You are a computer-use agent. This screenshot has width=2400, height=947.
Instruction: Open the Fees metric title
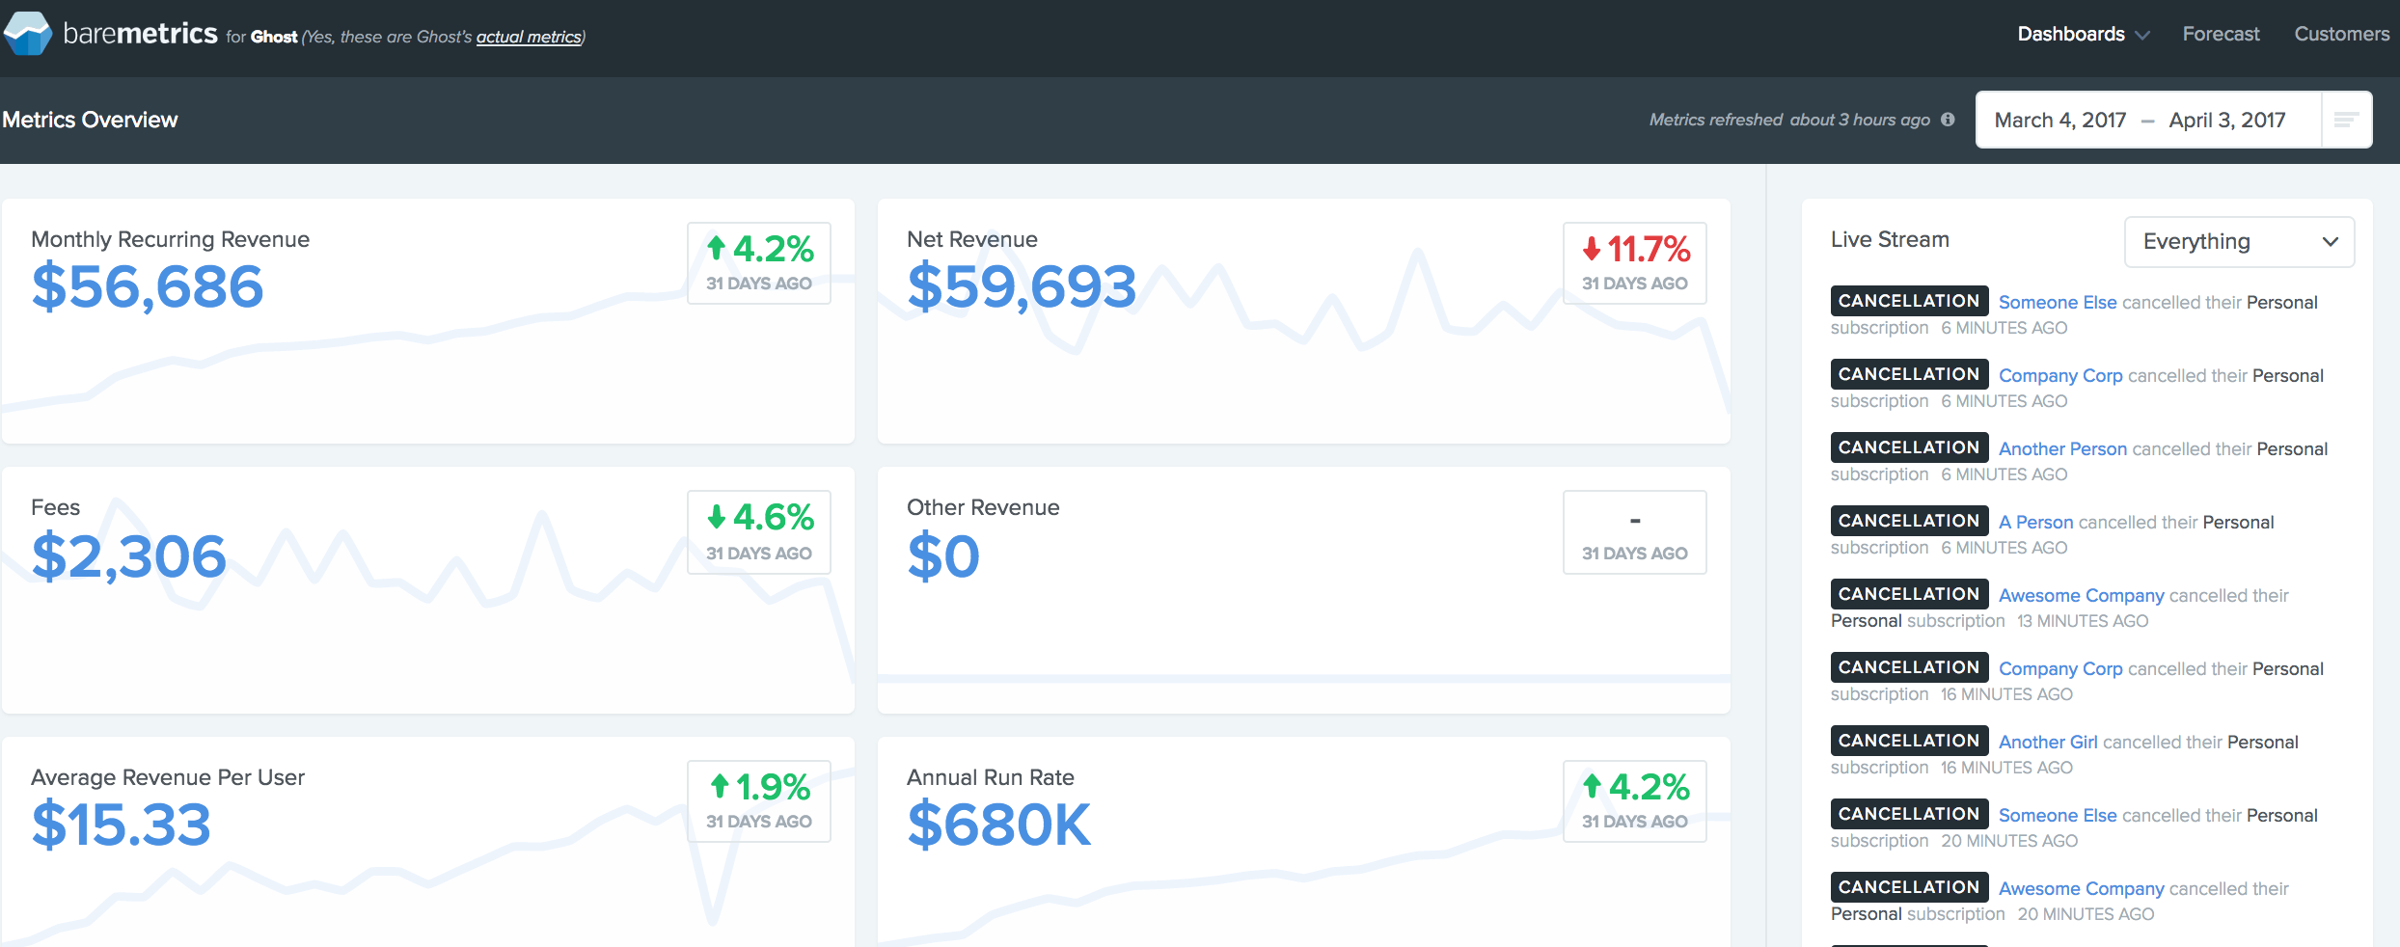(x=55, y=507)
